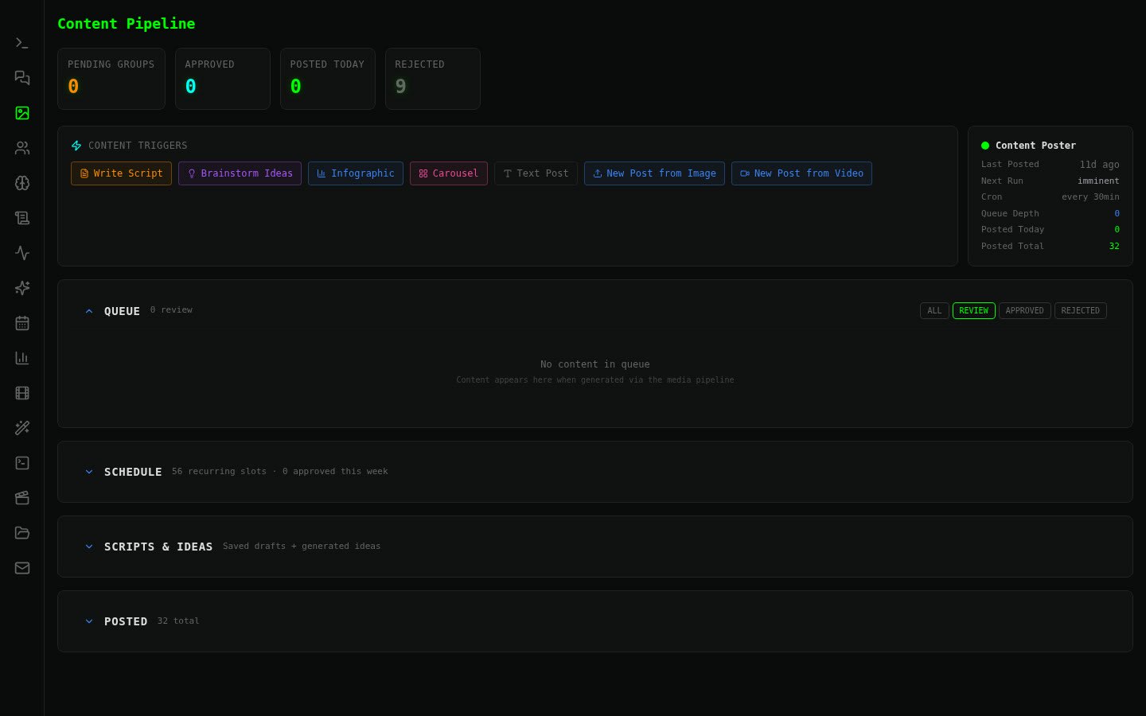This screenshot has width=1146, height=716.
Task: Open the users sidebar icon
Action: [22, 148]
